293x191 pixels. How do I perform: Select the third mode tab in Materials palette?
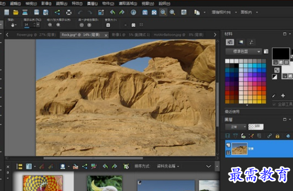tap(251, 42)
